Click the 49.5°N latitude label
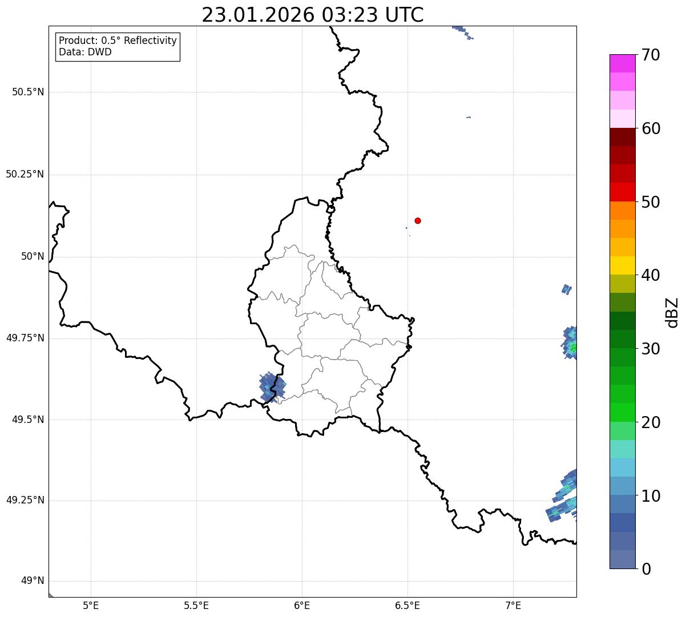 click(28, 420)
